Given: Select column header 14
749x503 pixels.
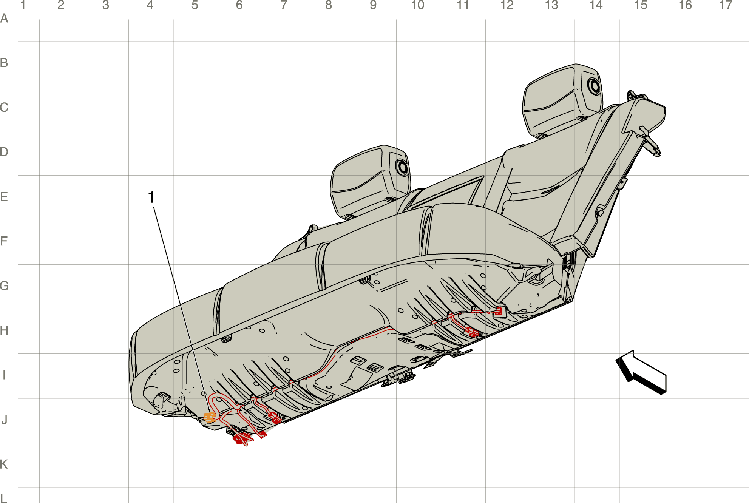Looking at the screenshot, I should 596,5.
